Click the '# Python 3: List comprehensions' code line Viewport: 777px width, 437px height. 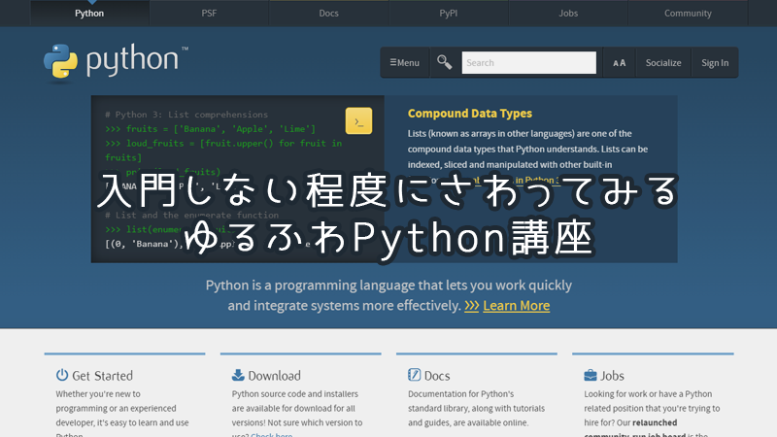186,115
